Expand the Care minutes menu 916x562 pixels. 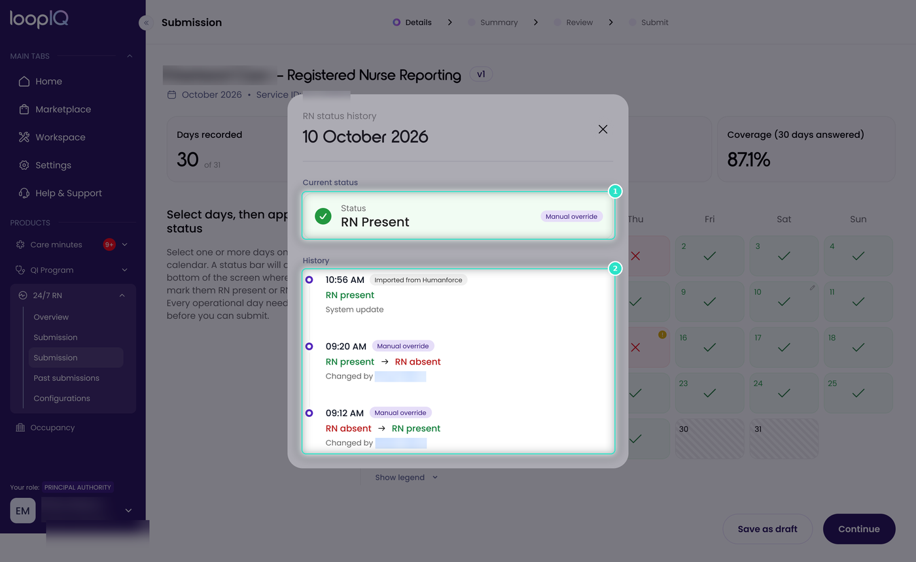click(124, 244)
